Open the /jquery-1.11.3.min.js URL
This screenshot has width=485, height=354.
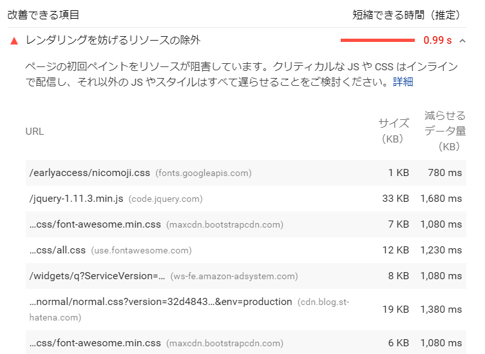pyautogui.click(x=76, y=199)
